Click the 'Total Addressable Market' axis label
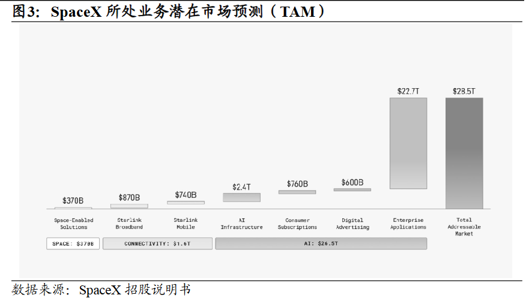The height and width of the screenshot is (304, 526). click(464, 227)
